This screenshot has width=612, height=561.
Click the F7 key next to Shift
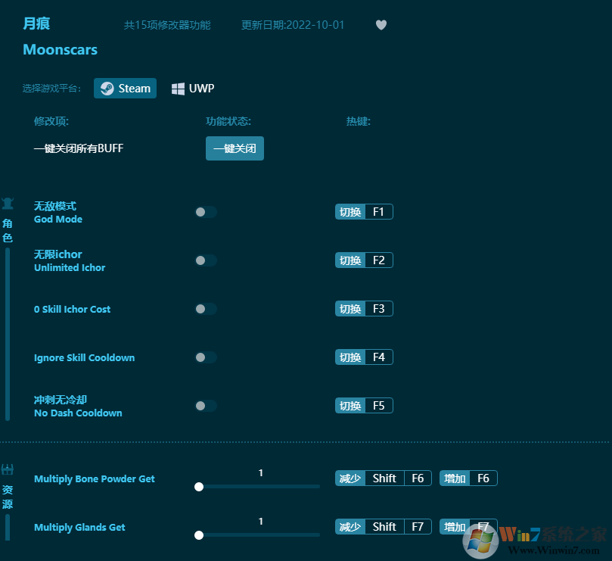click(418, 527)
